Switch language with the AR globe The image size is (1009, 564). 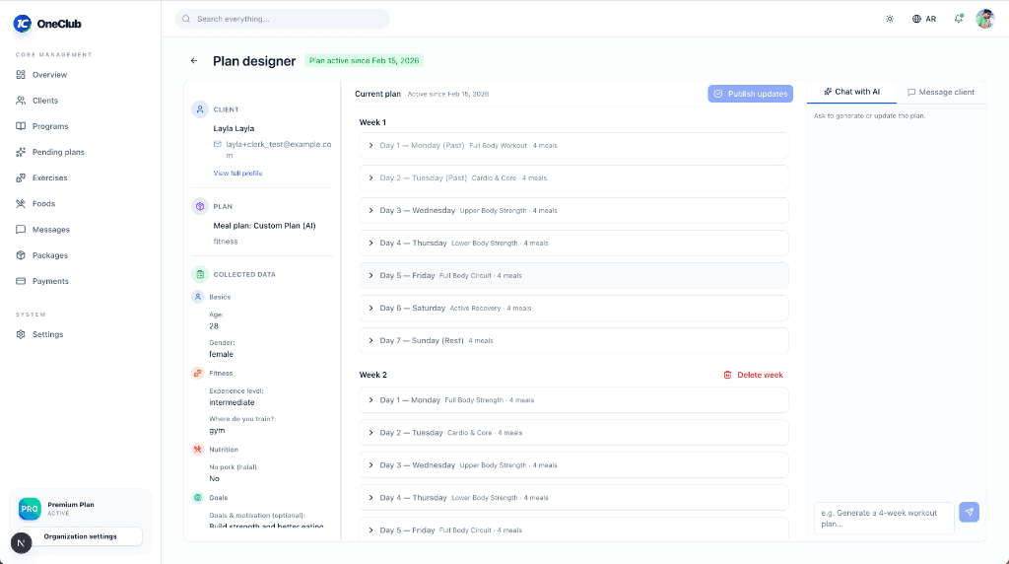coord(923,19)
